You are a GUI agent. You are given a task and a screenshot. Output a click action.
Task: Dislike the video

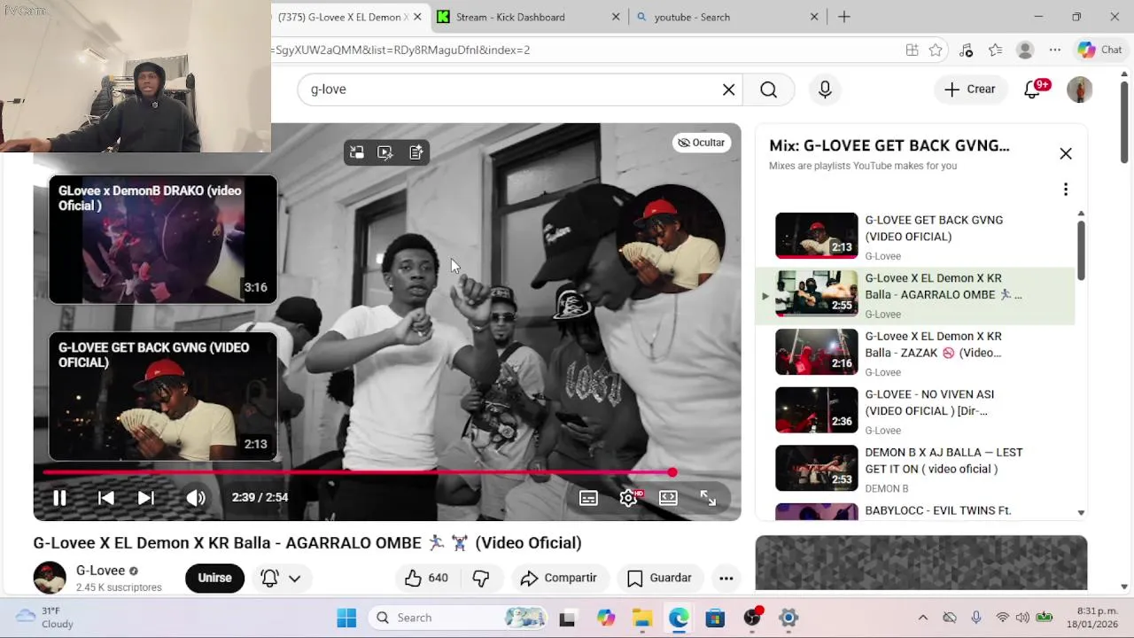point(481,578)
